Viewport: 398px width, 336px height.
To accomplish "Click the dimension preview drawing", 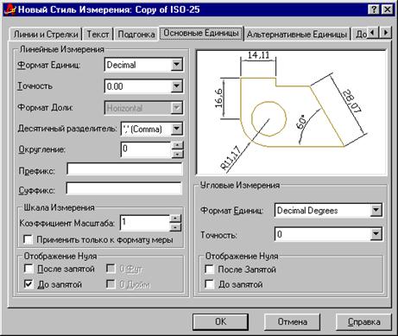I will pyautogui.click(x=291, y=112).
